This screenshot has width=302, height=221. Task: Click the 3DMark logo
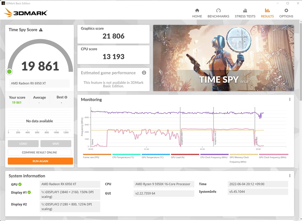pos(25,13)
